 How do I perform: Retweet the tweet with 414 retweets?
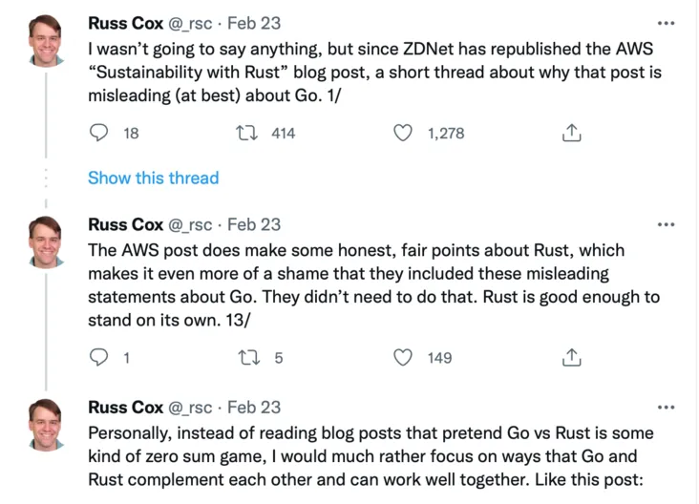tap(244, 133)
